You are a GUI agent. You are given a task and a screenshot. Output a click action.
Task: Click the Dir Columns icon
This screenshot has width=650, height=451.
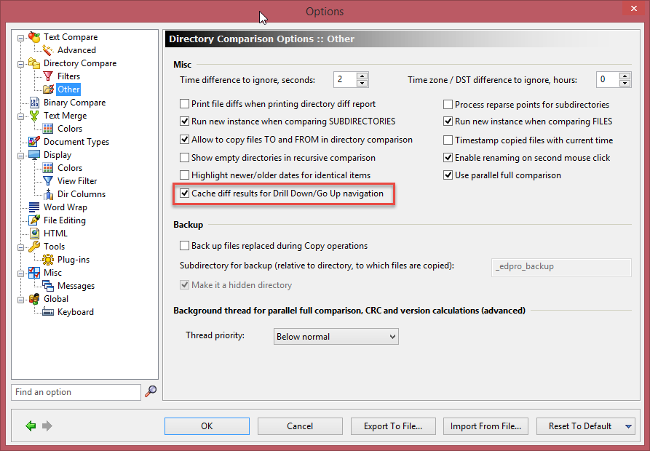tap(48, 194)
